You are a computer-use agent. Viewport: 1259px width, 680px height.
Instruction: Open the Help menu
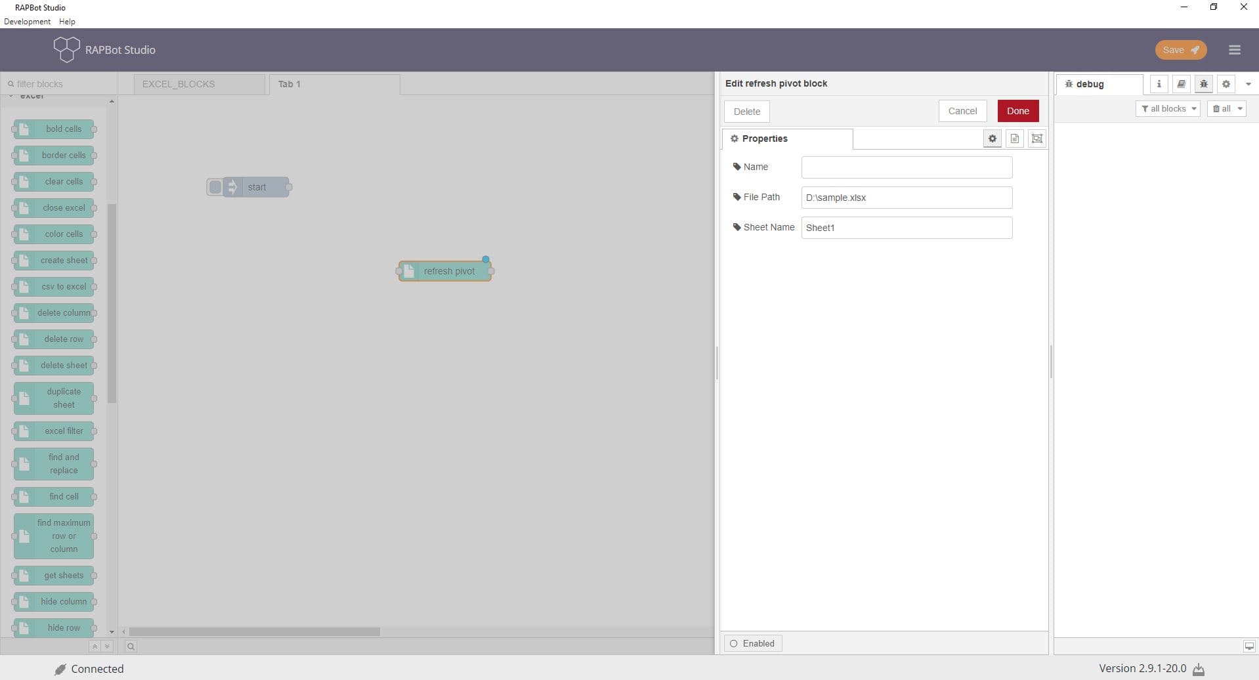click(67, 22)
